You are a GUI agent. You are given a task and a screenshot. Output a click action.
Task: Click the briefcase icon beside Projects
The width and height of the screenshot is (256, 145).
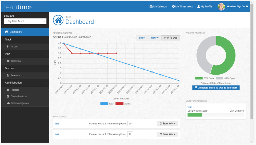coord(8,90)
